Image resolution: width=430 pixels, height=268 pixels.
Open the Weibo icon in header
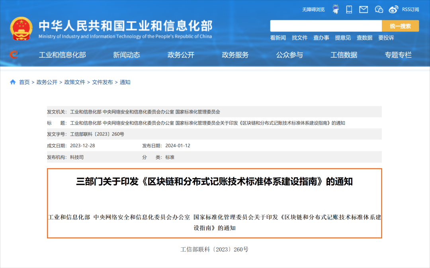pos(393,9)
